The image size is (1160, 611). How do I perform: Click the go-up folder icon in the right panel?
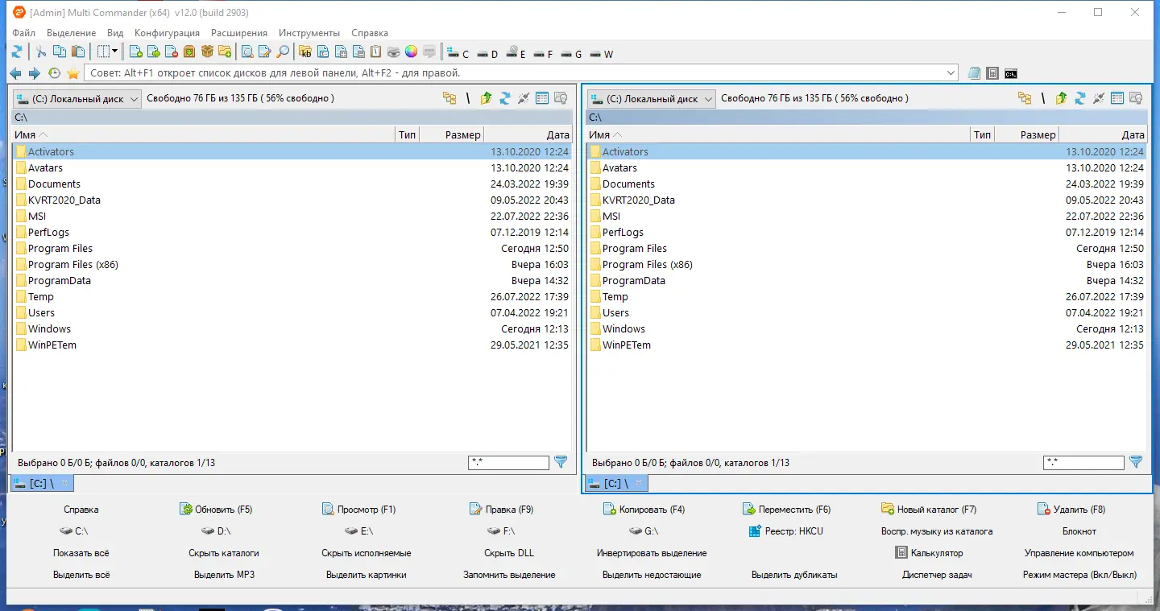click(1062, 97)
